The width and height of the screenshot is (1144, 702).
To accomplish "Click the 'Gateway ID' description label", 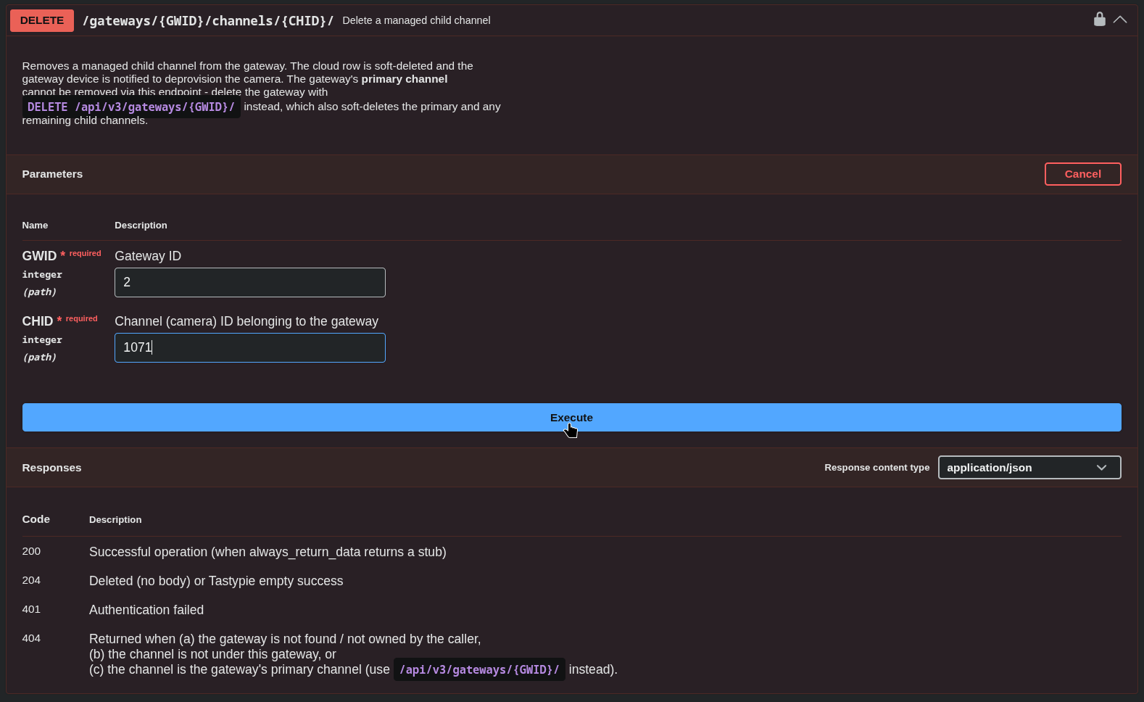I will pos(148,256).
